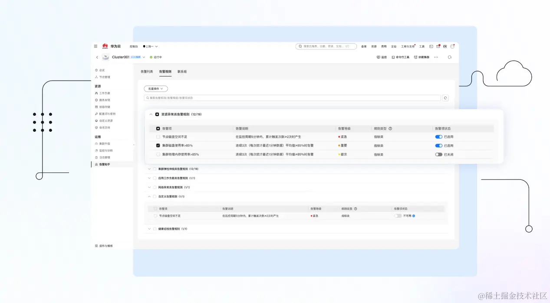Open 命名空间 in the sidebar

click(x=102, y=128)
